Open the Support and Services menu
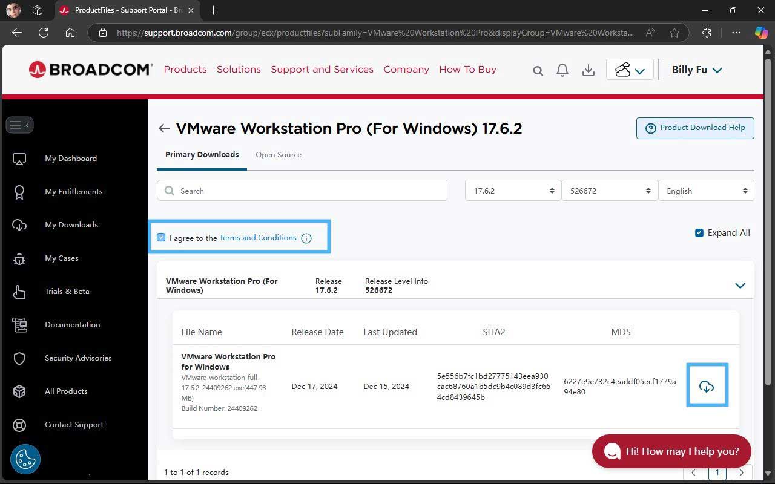The image size is (775, 484). coord(322,69)
